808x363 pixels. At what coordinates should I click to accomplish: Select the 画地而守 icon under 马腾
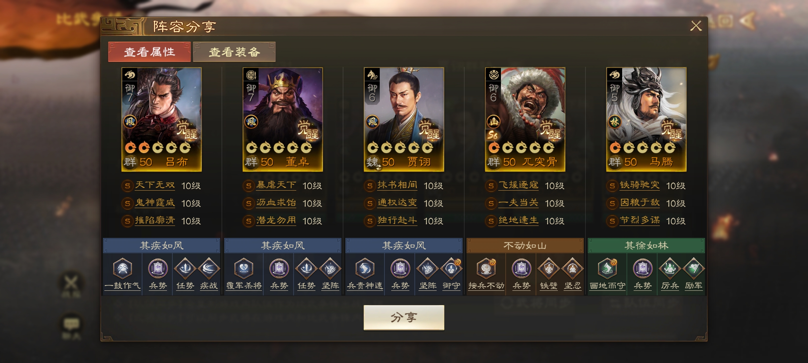pos(607,269)
